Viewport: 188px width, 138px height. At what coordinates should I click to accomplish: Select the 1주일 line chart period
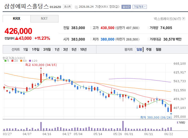pos(36,49)
